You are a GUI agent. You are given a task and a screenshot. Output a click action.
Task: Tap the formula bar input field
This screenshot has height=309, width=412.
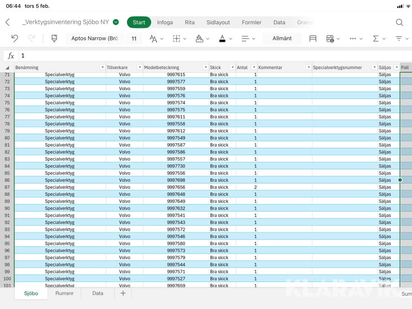206,56
